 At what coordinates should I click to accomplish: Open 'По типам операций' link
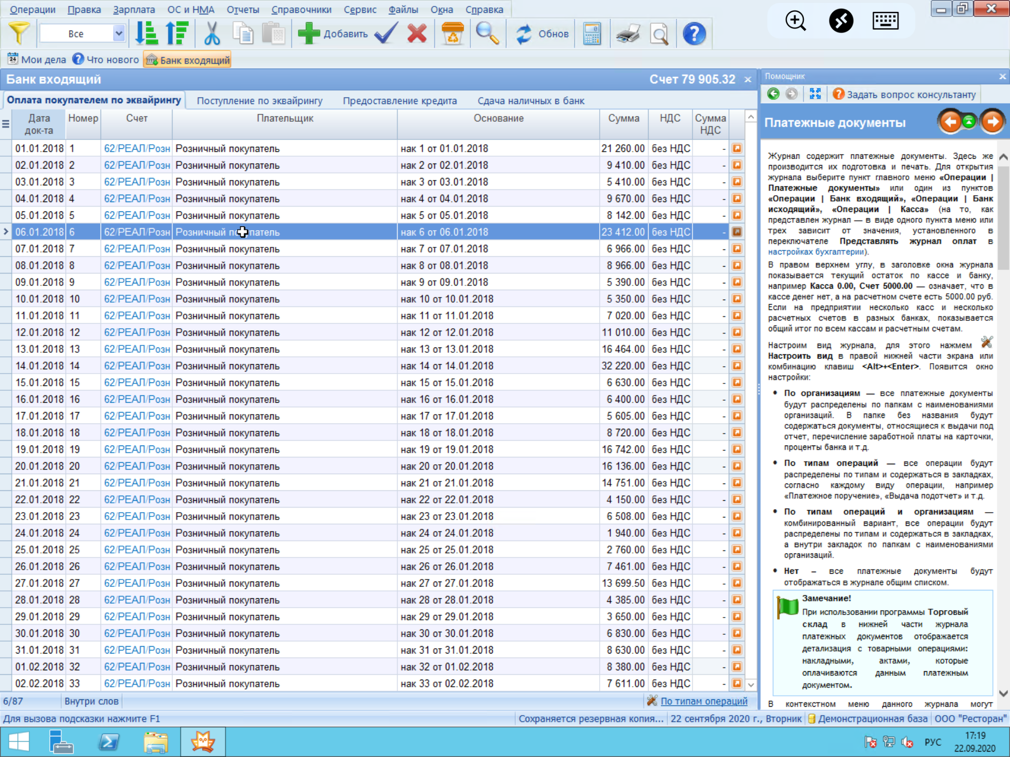click(704, 701)
